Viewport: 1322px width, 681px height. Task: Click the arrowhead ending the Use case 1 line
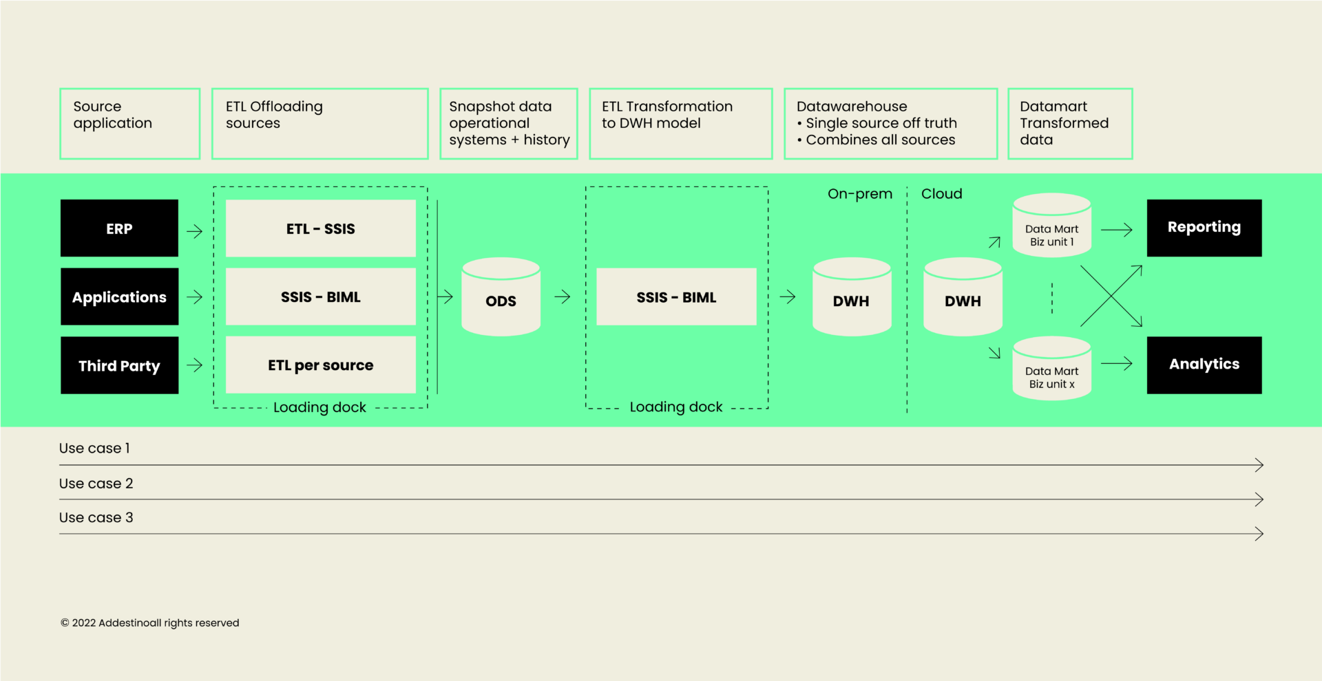1259,465
